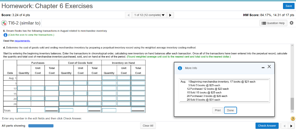Image resolution: width=296 pixels, height=130 pixels.
Task: Click the 'HW Score: 84.17%' text
Action: (269, 15)
